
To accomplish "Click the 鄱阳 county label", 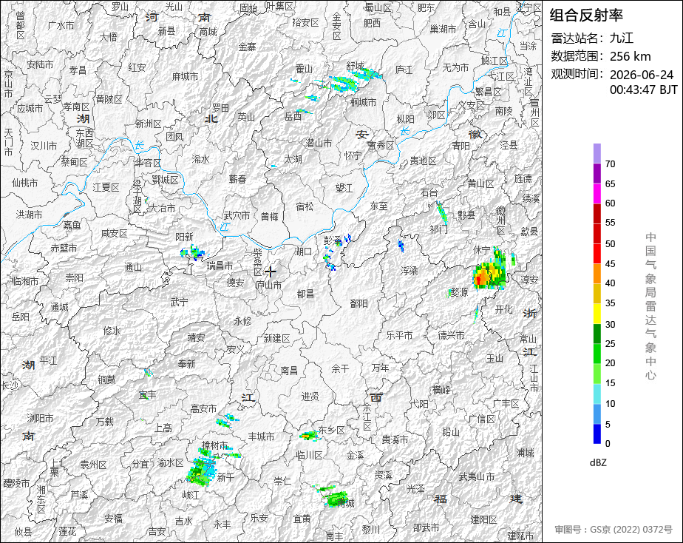I will click(x=359, y=303).
